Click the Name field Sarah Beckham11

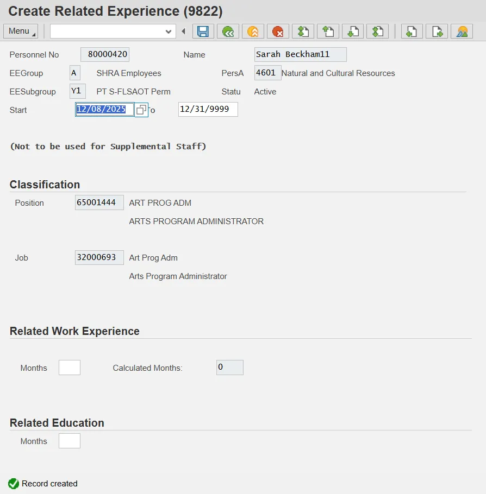pyautogui.click(x=301, y=54)
